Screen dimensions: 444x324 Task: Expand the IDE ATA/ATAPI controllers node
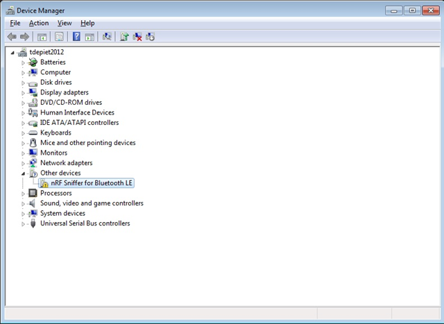pyautogui.click(x=23, y=123)
